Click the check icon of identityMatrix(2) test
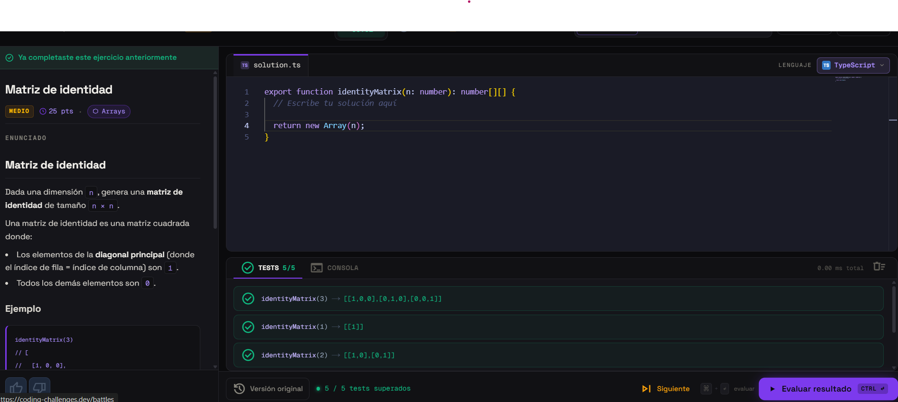 248,355
